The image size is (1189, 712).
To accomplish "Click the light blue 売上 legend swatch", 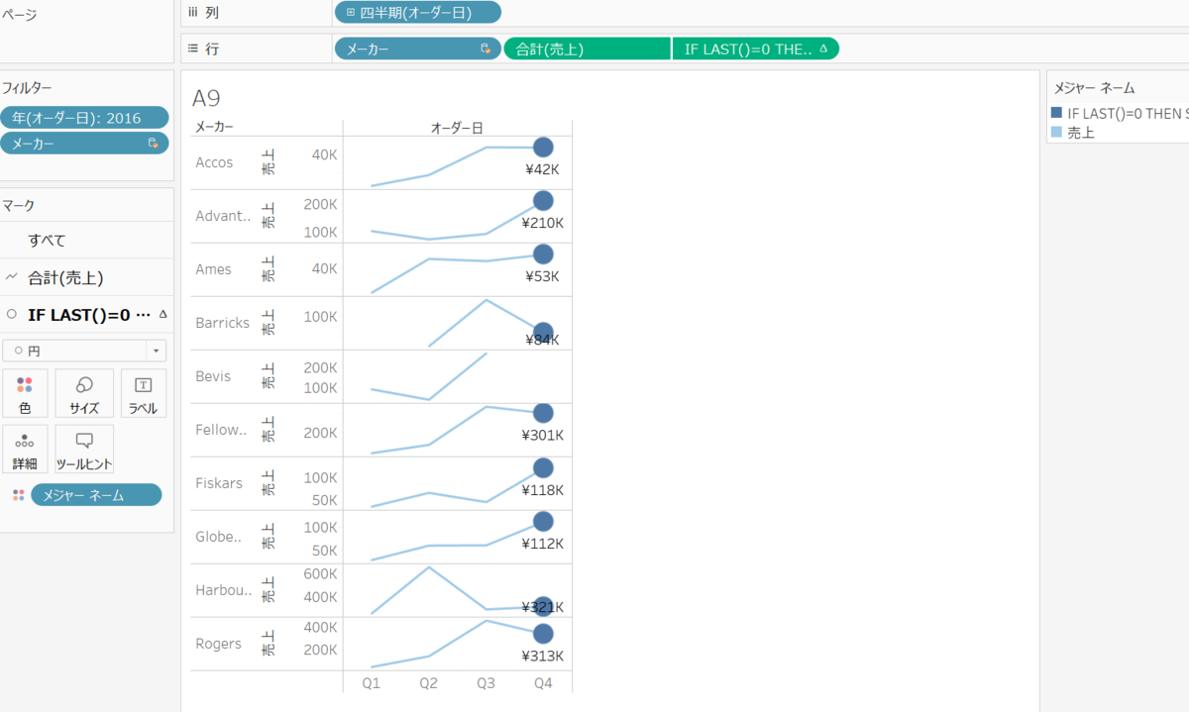I will tap(1056, 132).
